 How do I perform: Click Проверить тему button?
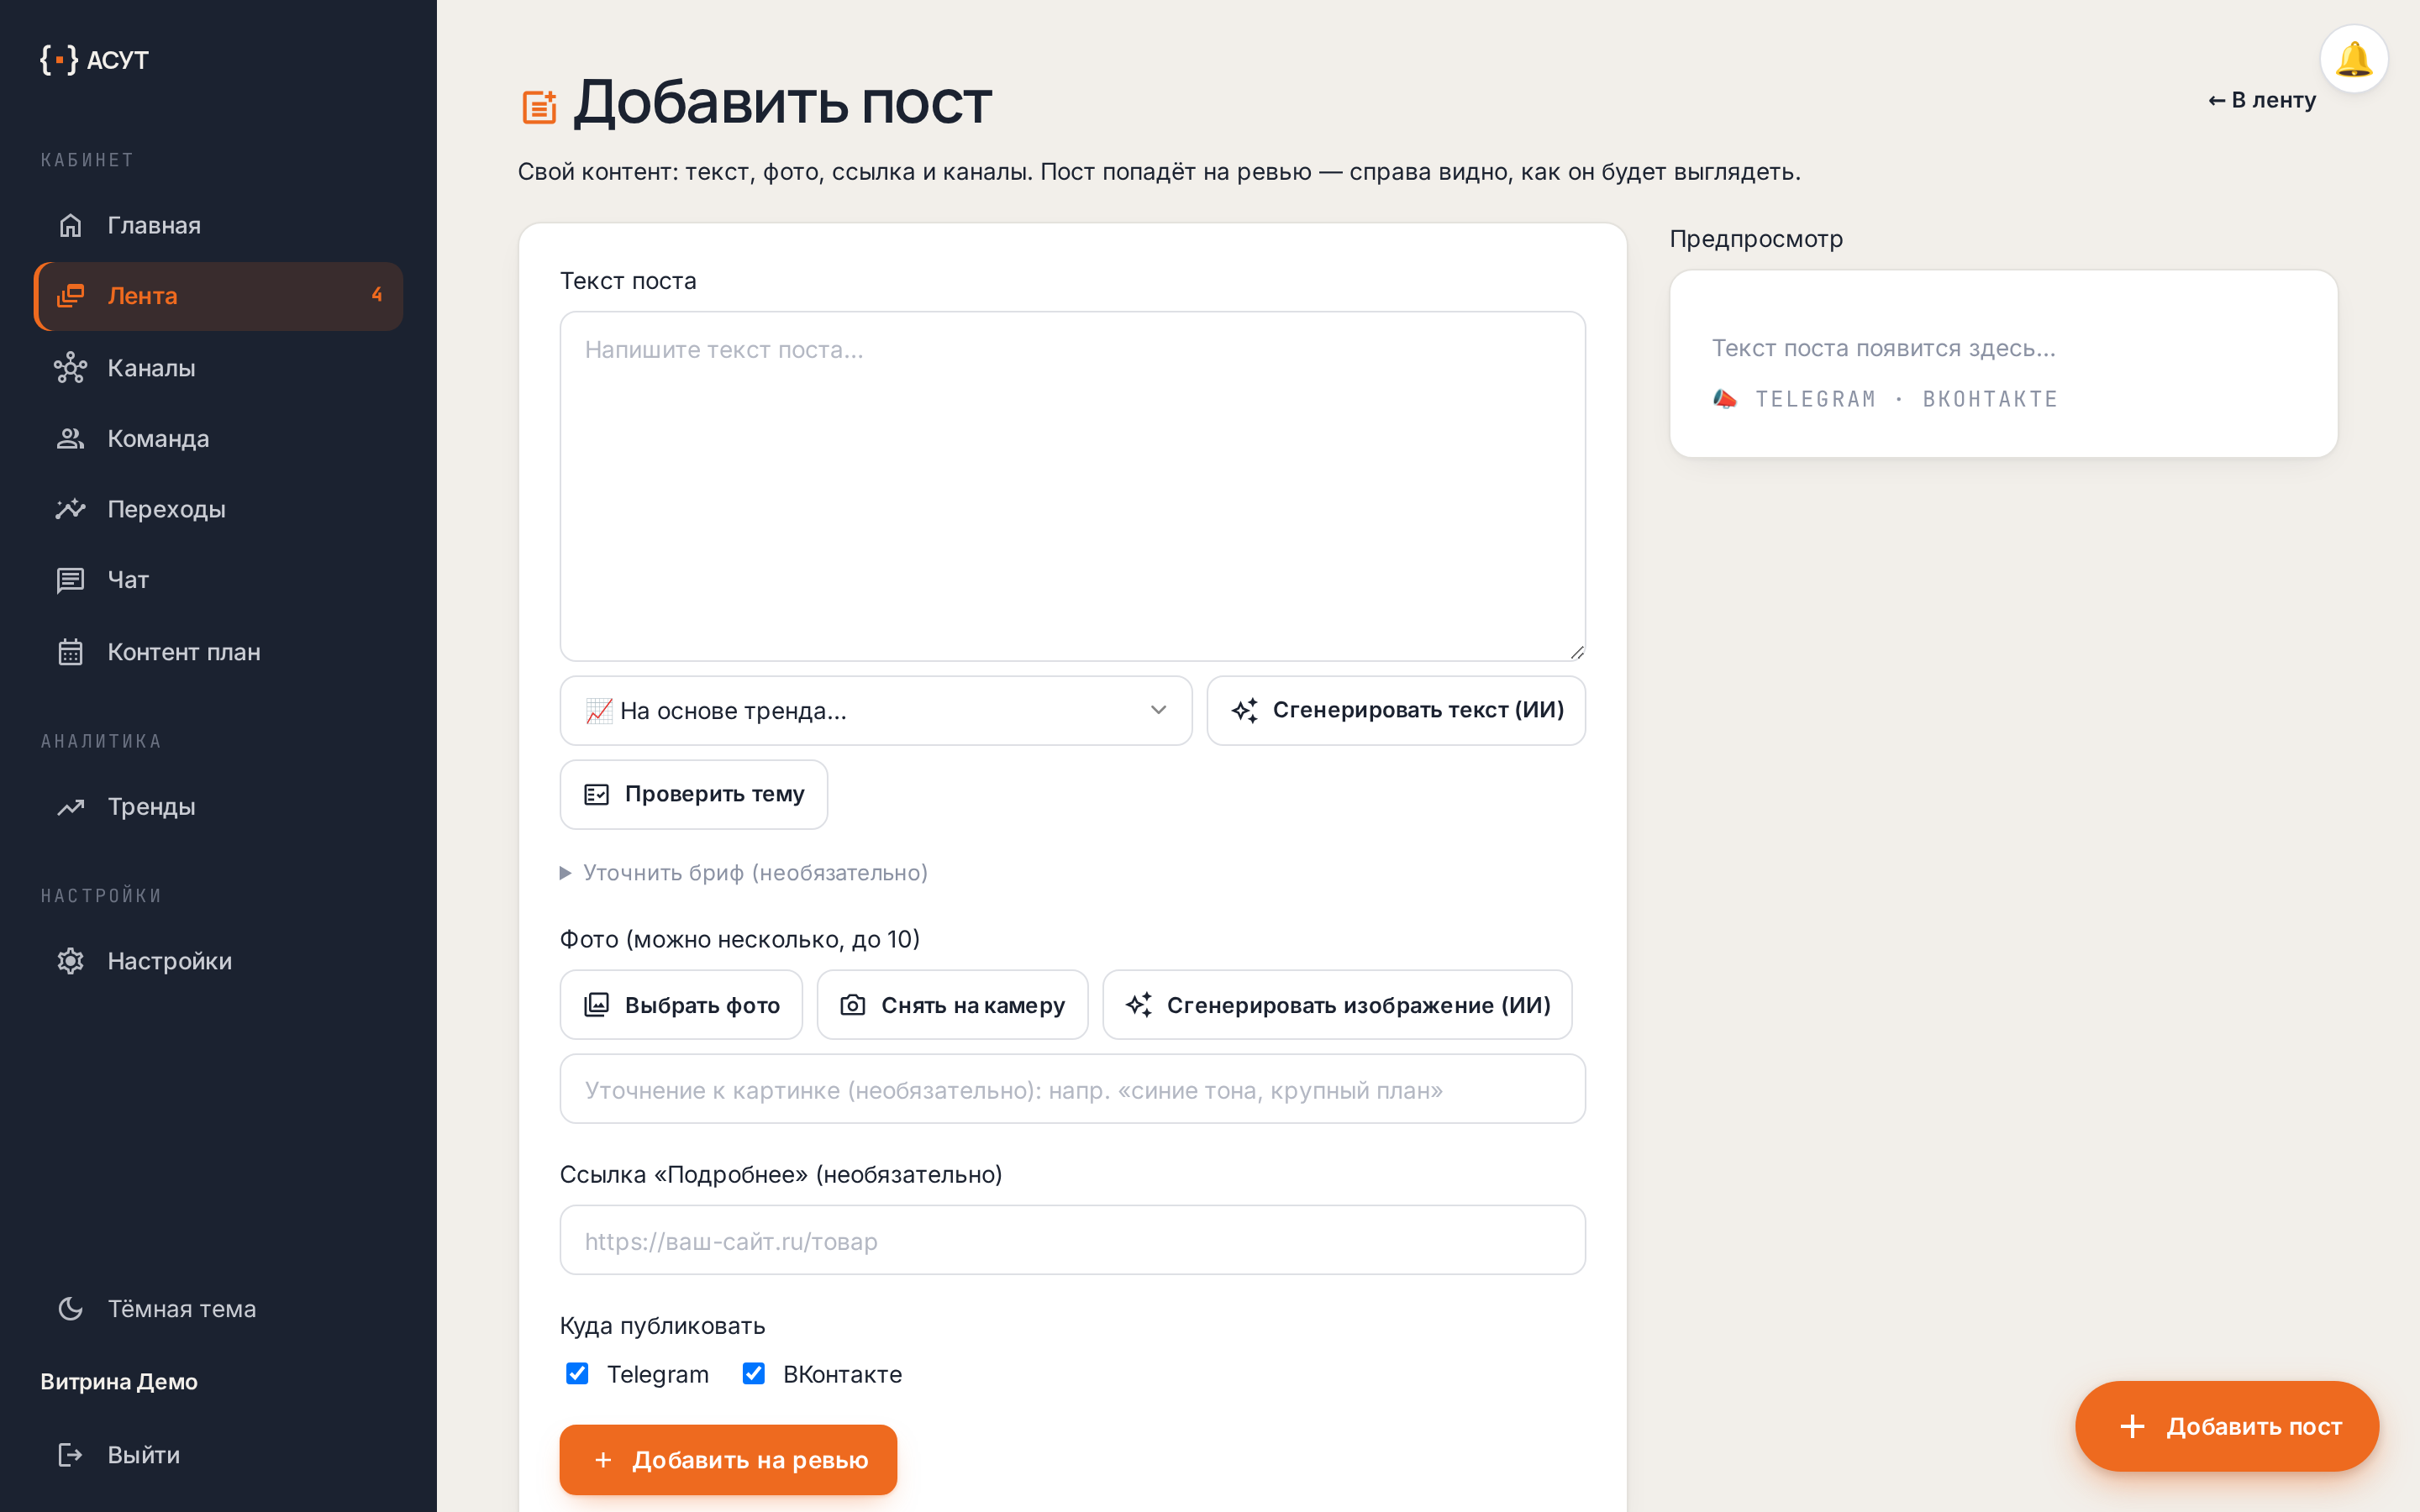click(x=694, y=794)
